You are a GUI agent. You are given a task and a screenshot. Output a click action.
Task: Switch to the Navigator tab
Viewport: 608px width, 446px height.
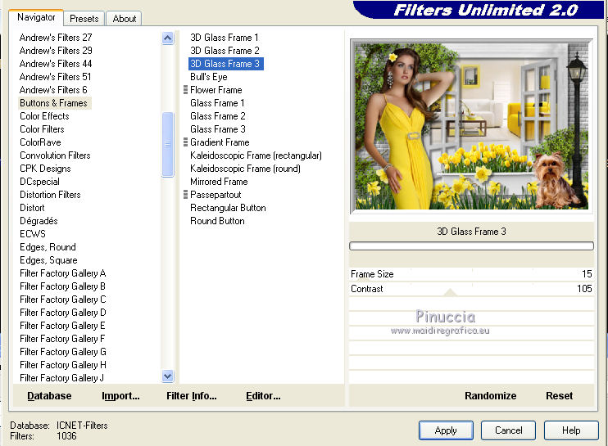(x=36, y=17)
